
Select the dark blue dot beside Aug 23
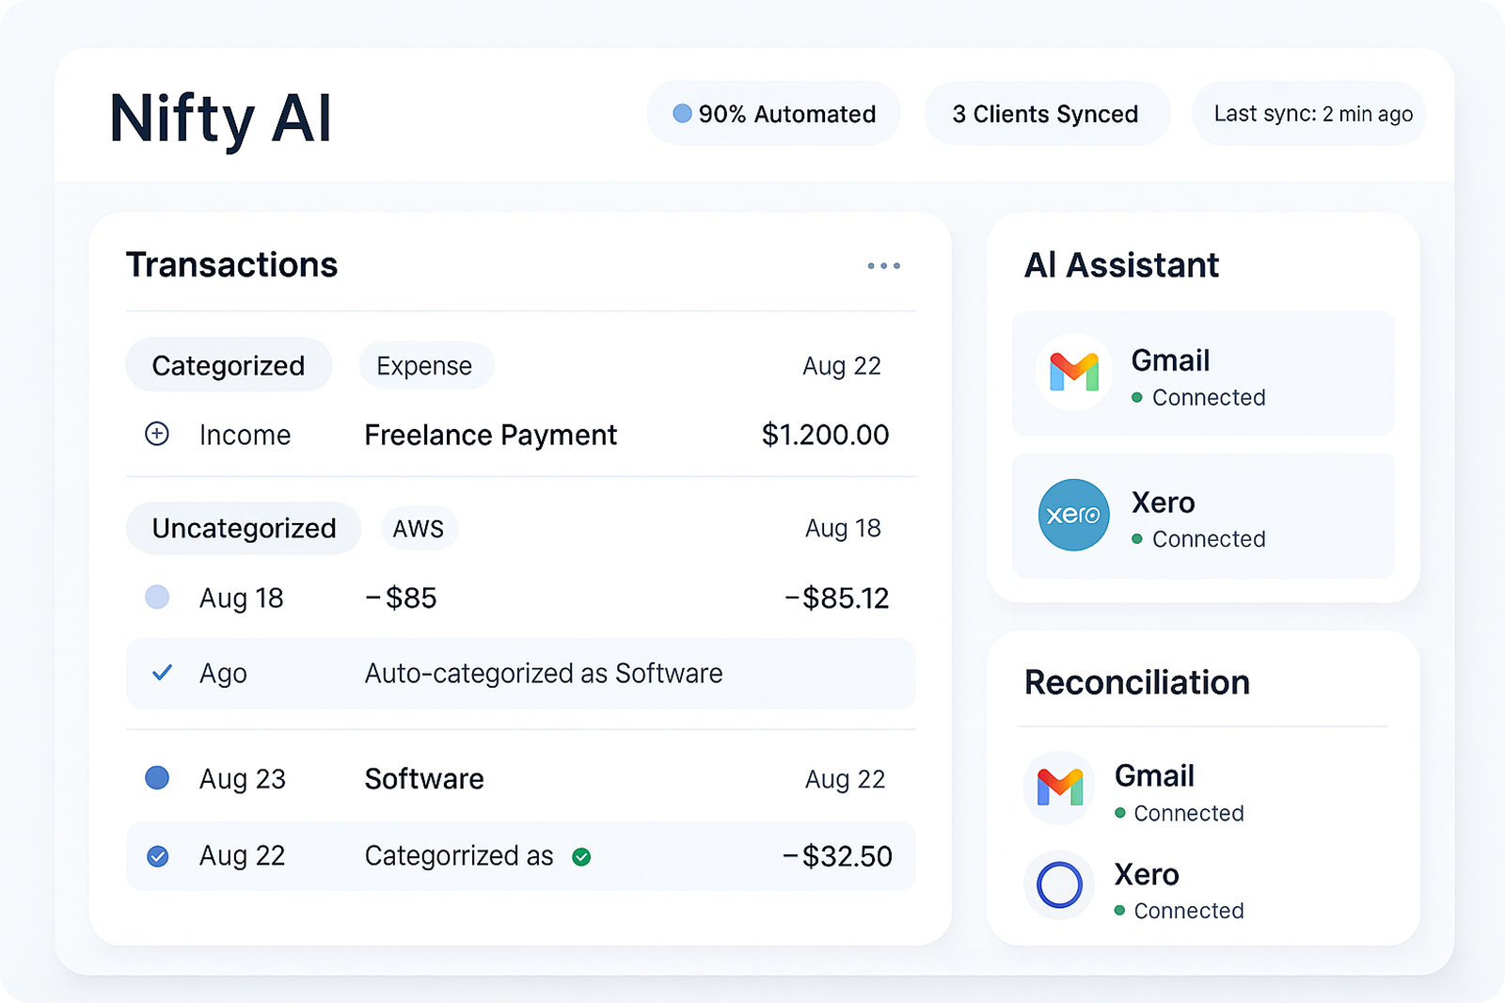click(157, 778)
